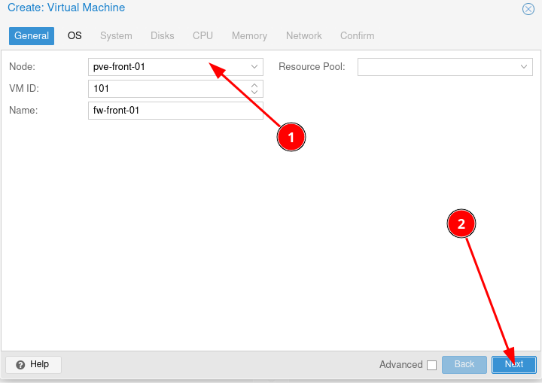Open the System tab

coord(116,36)
